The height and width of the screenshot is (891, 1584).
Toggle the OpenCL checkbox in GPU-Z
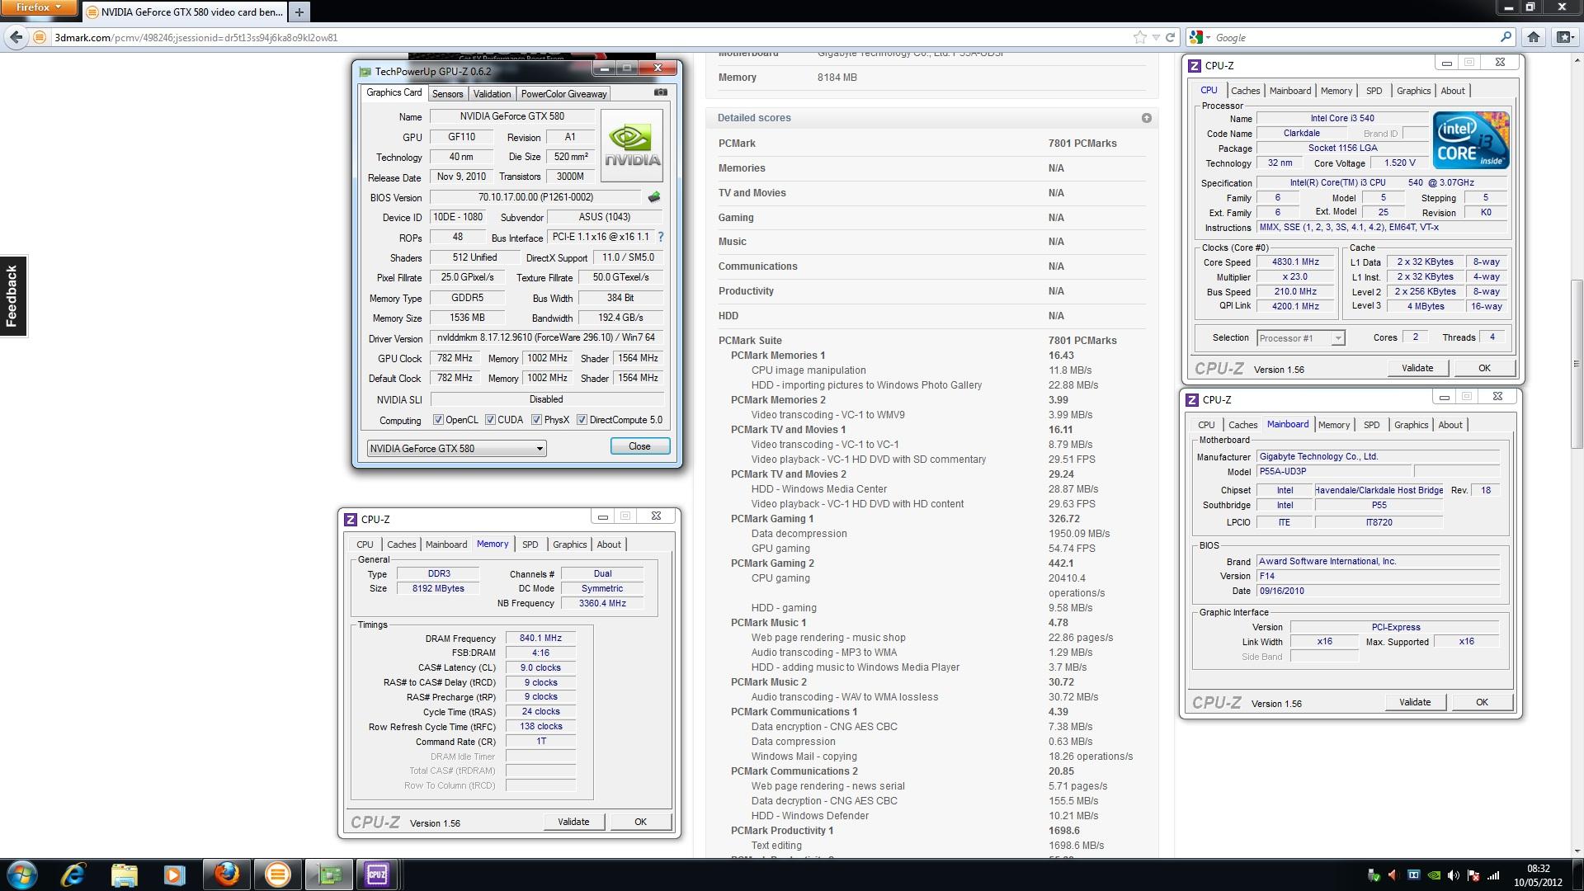click(438, 420)
